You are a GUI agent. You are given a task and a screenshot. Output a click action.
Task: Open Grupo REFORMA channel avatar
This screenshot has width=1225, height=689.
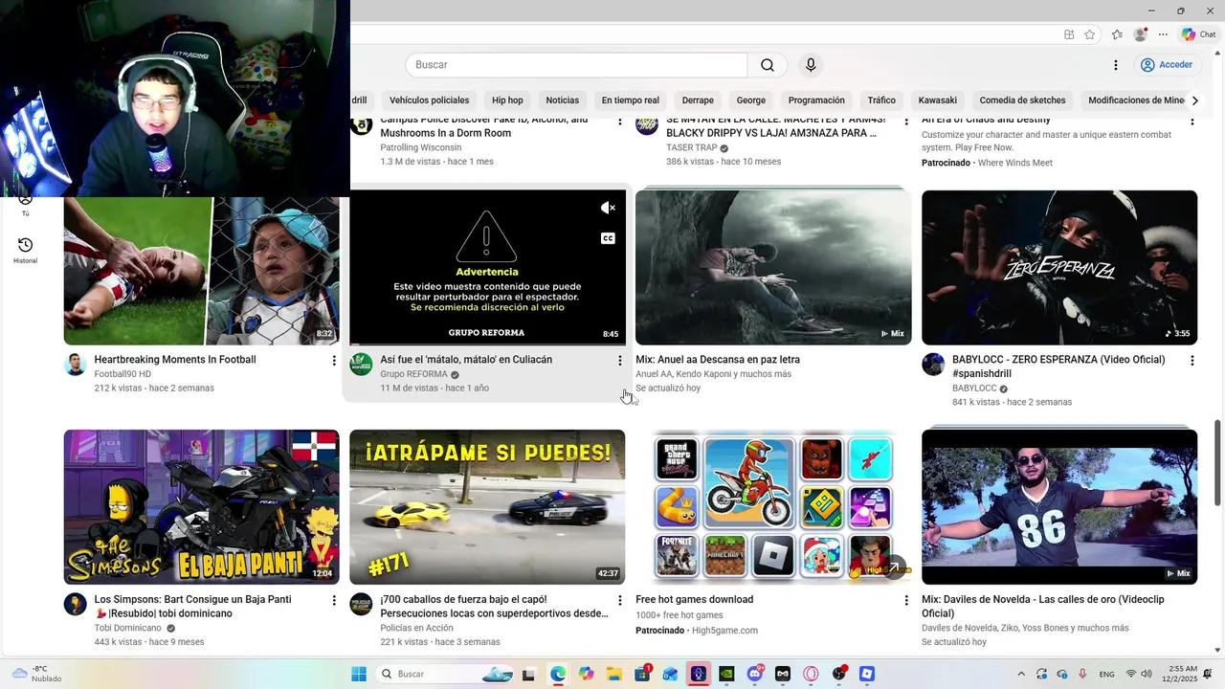[361, 365]
